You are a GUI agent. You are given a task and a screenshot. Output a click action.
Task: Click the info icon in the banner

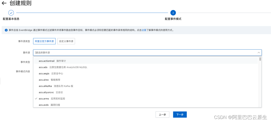click(6, 30)
